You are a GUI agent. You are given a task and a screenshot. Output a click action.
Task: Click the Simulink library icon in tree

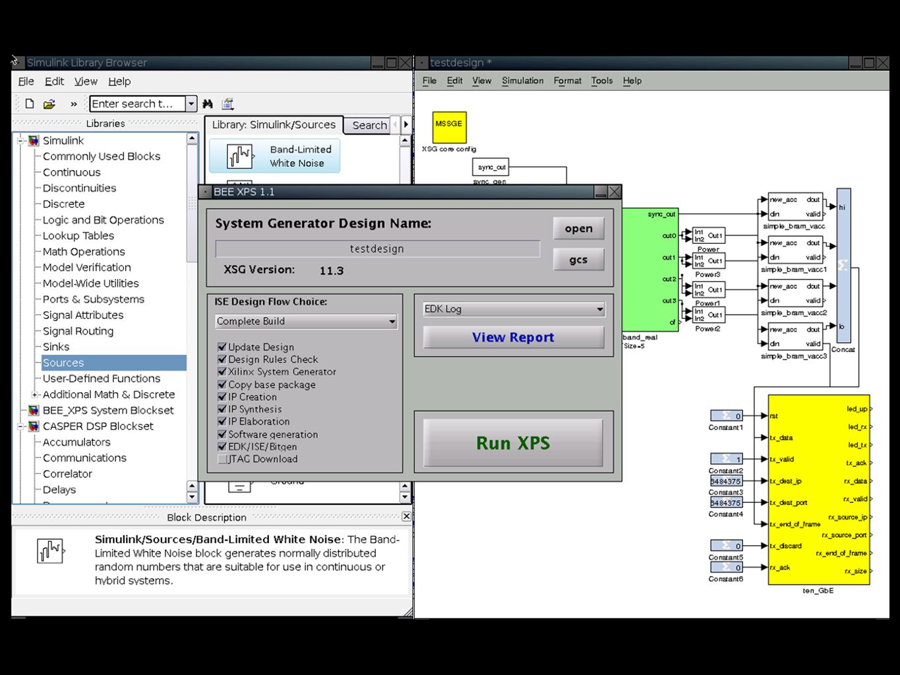[34, 140]
